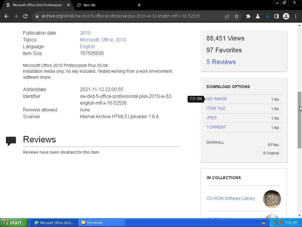The width and height of the screenshot is (302, 227).
Task: Open the 2010 publication date link
Action: point(85,33)
